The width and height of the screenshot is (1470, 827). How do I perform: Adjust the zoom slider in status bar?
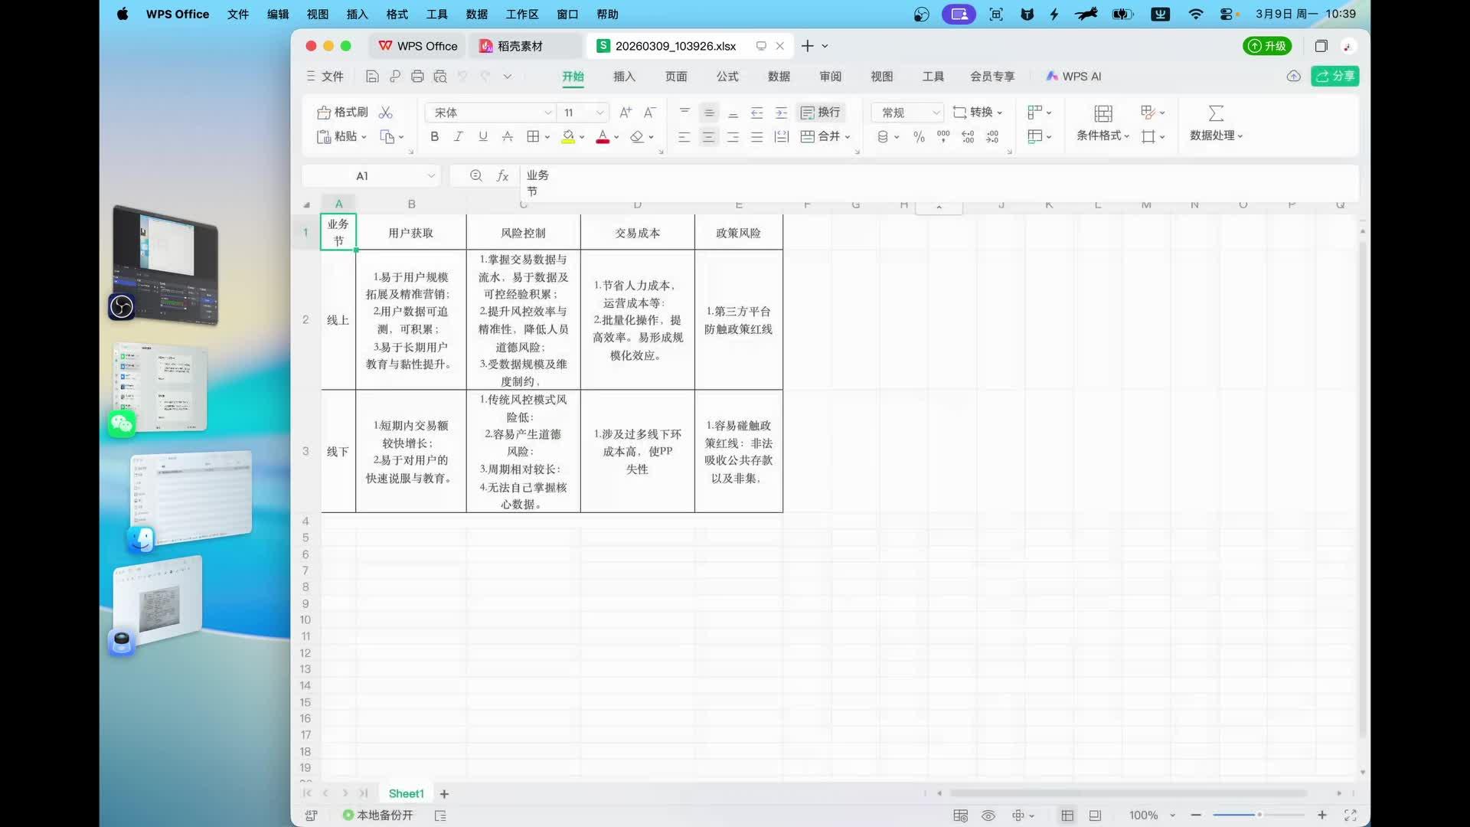coord(1259,815)
